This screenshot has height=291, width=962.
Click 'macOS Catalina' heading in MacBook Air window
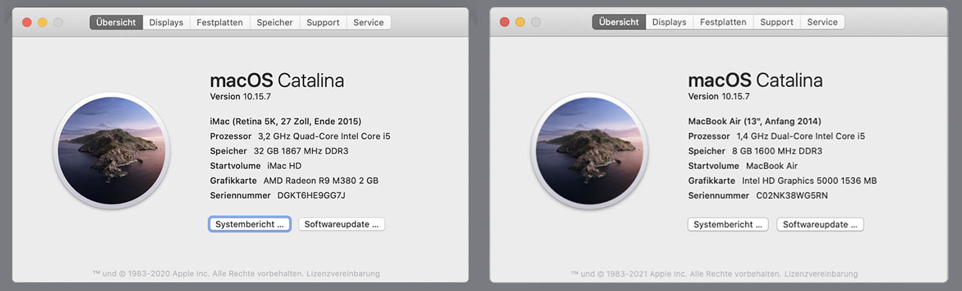click(x=755, y=81)
